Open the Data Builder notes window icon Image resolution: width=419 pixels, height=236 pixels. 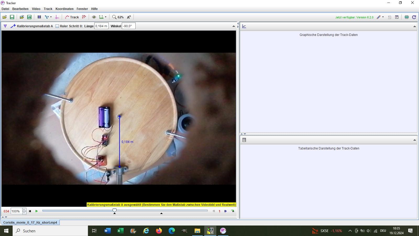(397, 17)
